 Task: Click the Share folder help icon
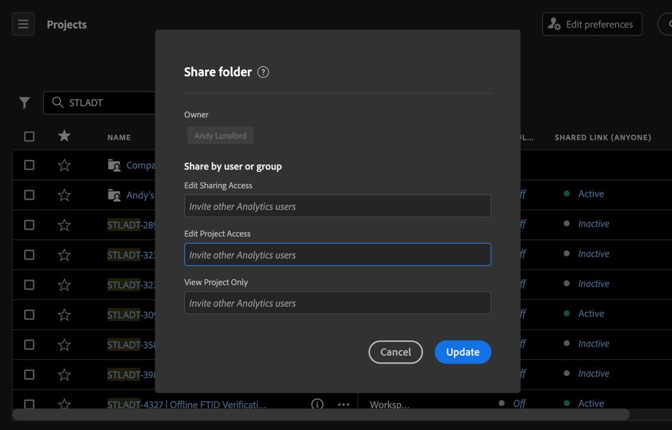click(264, 73)
